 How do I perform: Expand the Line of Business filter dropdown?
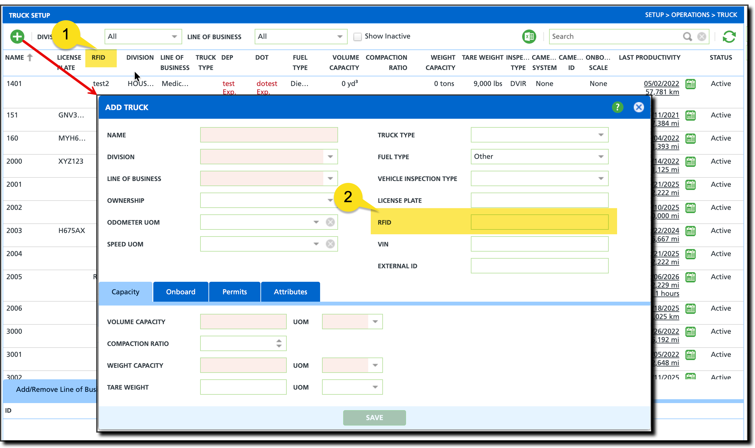340,37
